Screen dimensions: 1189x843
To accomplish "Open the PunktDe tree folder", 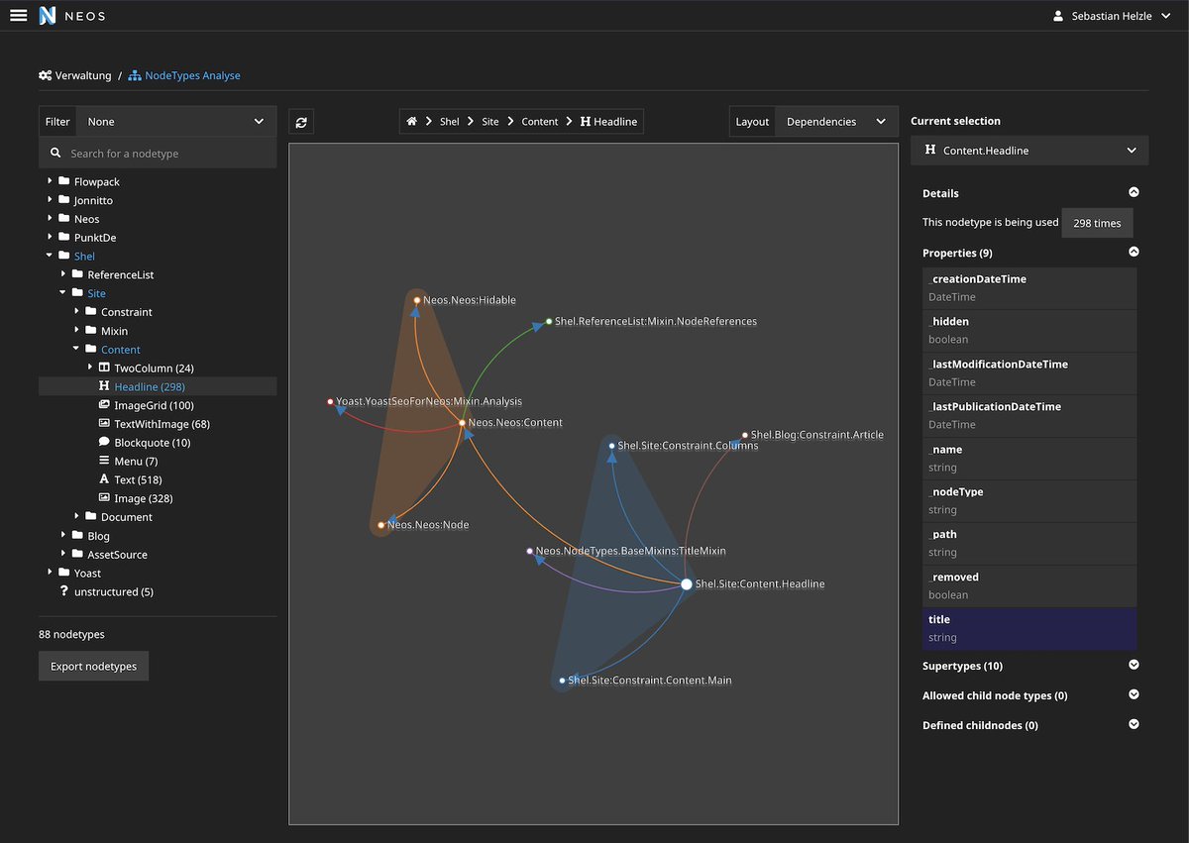I will (96, 238).
